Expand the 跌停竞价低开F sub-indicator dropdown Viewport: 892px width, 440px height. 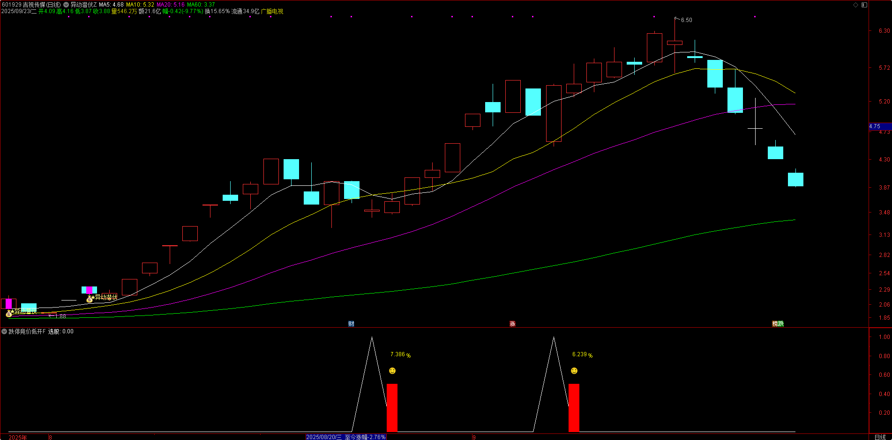pyautogui.click(x=4, y=331)
